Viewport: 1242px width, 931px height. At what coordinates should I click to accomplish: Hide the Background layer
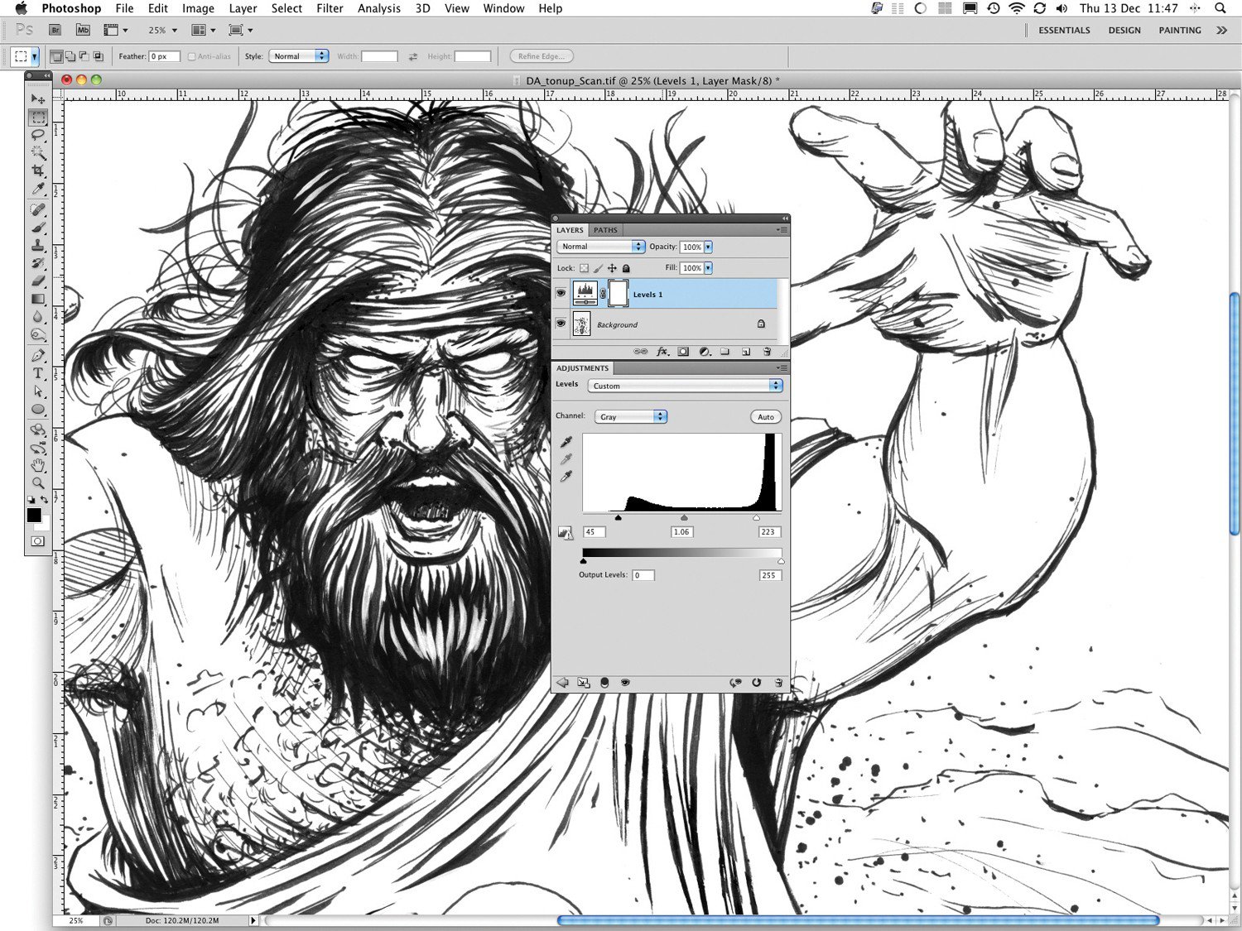pos(561,324)
